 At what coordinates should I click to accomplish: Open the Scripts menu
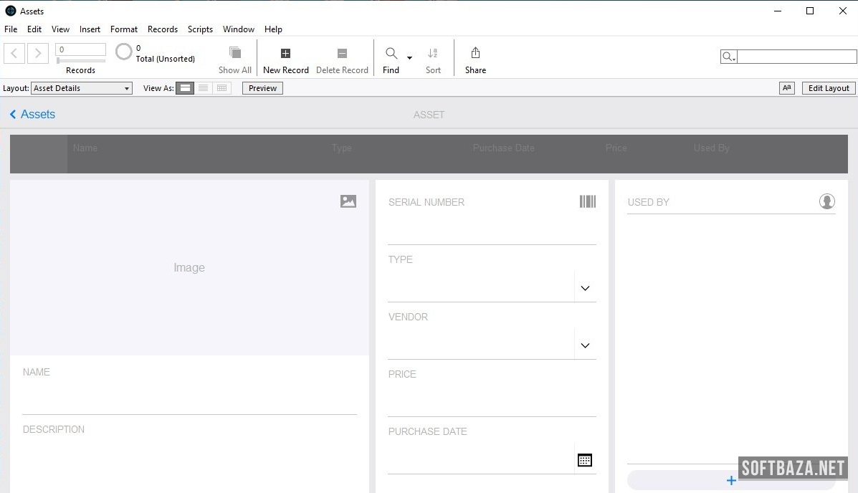[x=200, y=29]
